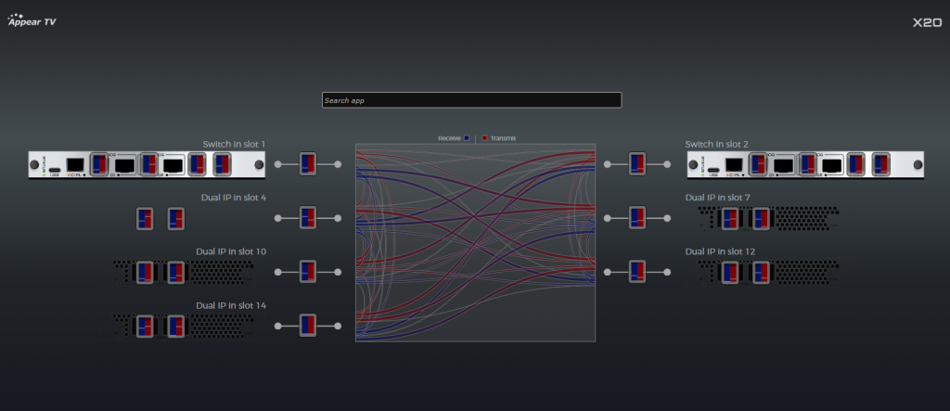Select Dual IP slot 7 connector icon
950x411 pixels.
click(x=637, y=218)
